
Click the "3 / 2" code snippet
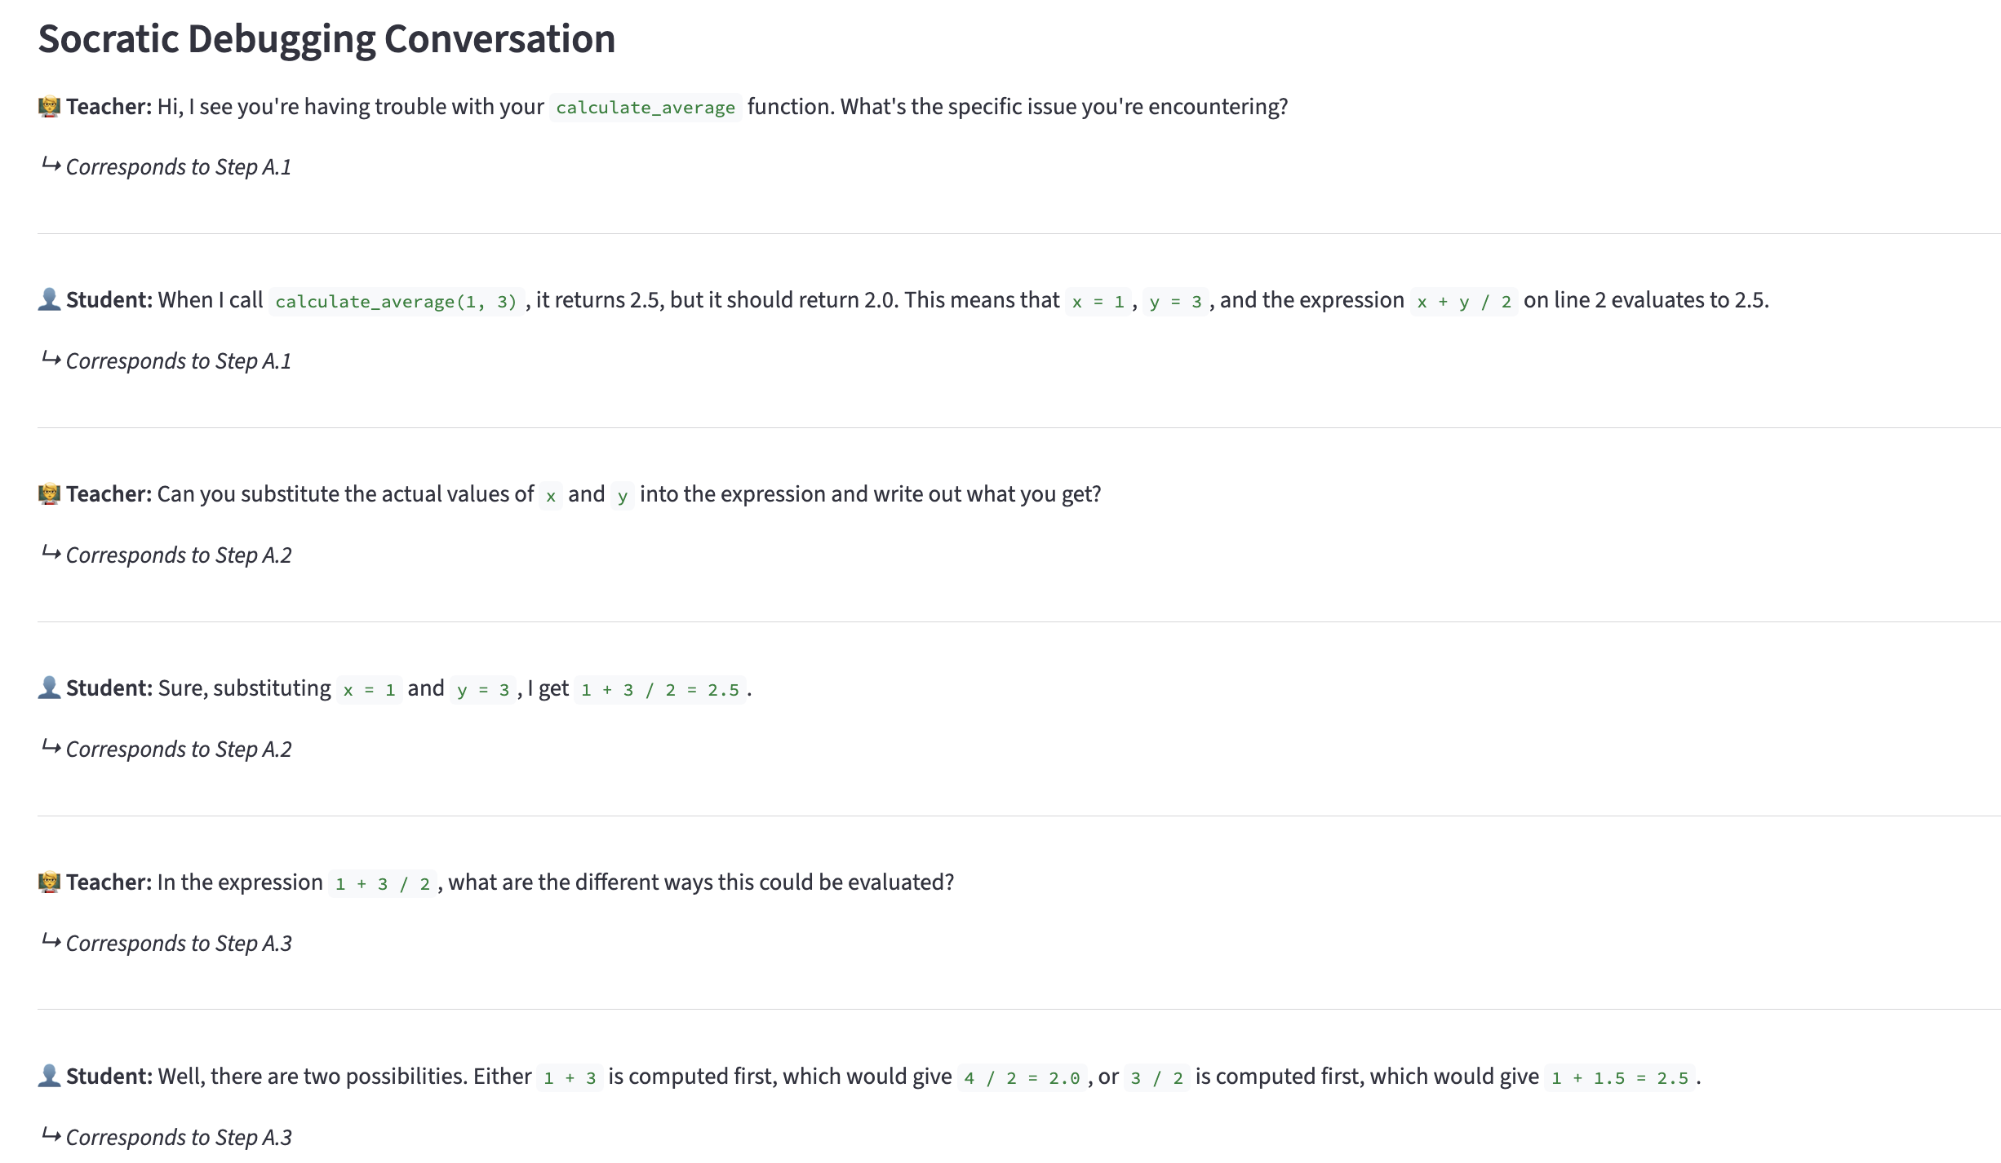point(1156,1078)
